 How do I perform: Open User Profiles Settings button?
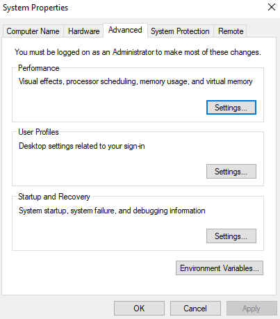click(231, 172)
